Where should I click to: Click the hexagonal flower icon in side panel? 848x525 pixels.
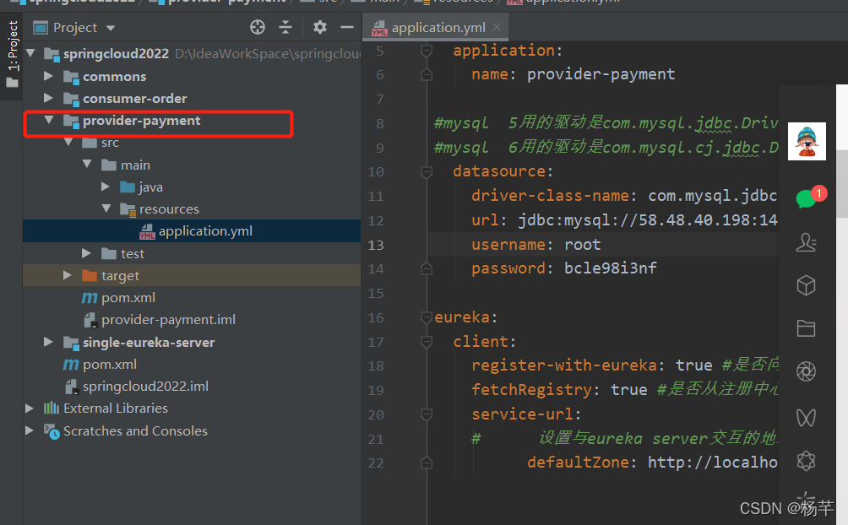(806, 461)
